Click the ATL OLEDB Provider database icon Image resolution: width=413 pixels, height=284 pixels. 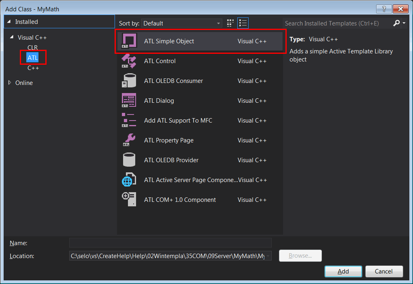129,160
